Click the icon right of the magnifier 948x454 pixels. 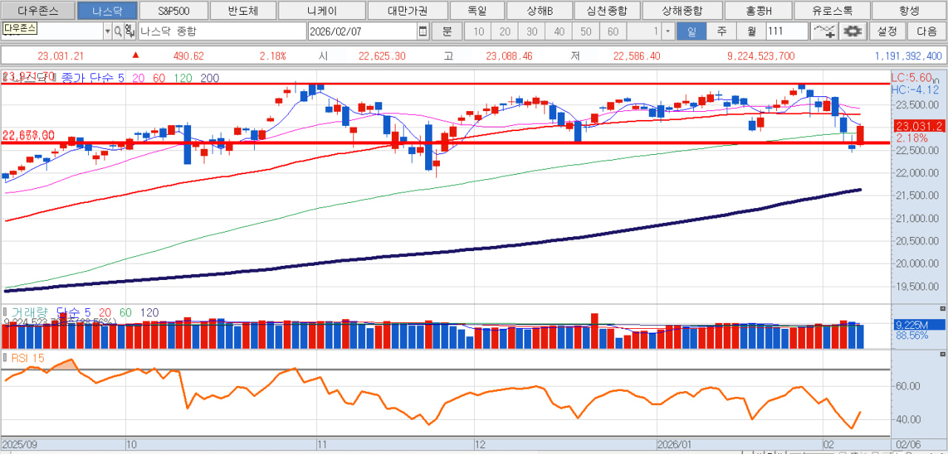pyautogui.click(x=130, y=31)
